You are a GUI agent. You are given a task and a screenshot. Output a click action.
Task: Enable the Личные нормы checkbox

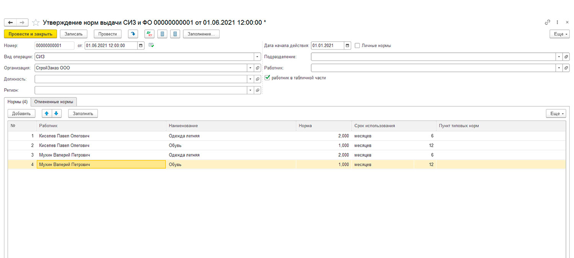tap(357, 45)
